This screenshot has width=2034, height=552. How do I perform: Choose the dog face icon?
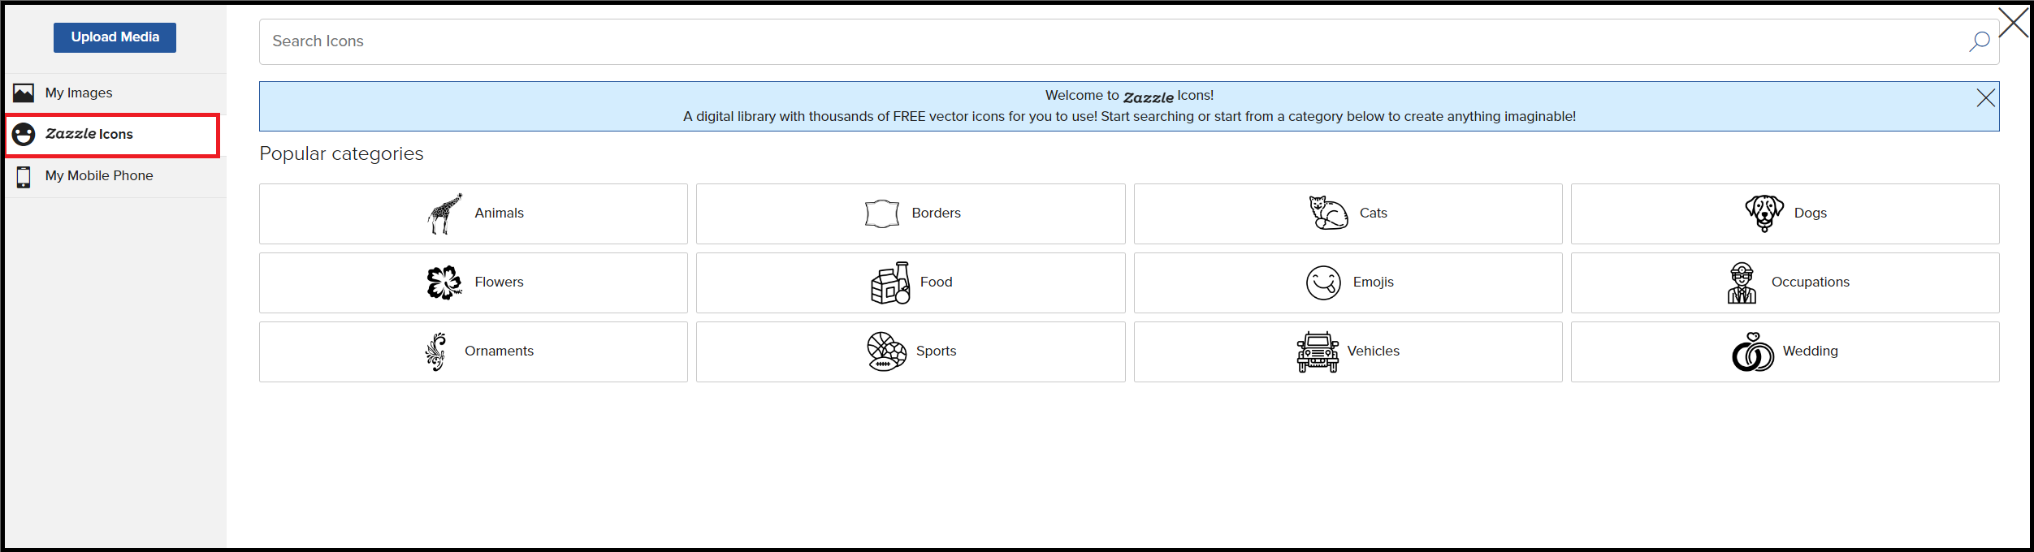pyautogui.click(x=1764, y=213)
